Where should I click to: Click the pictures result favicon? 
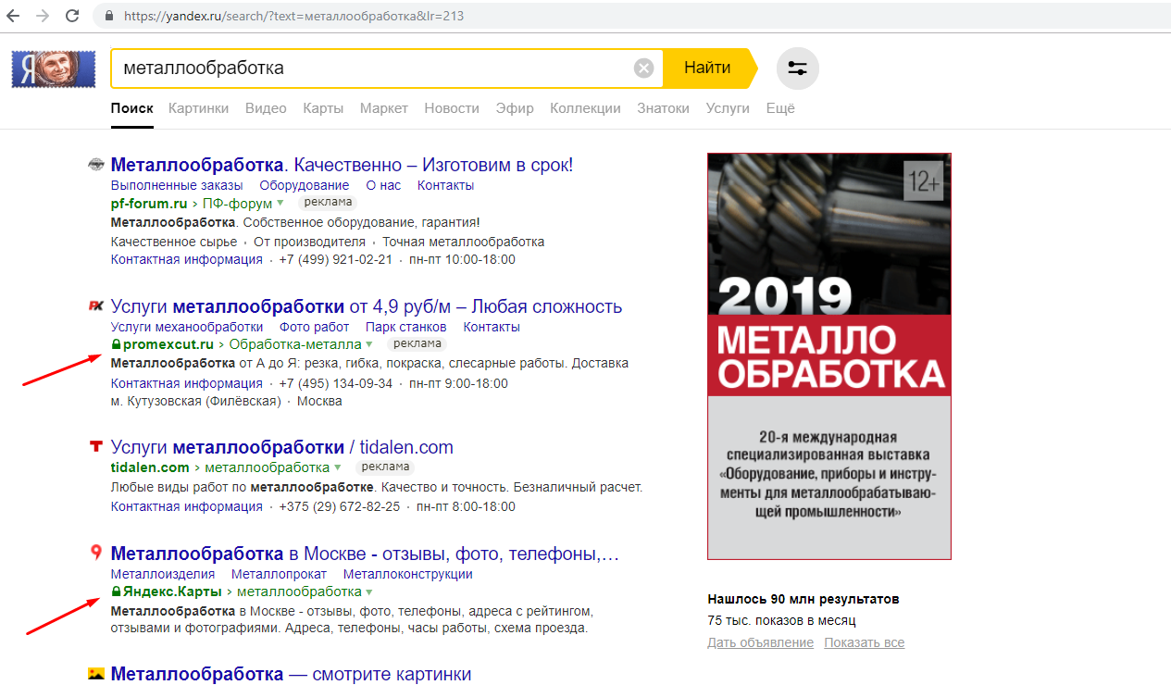pos(95,674)
